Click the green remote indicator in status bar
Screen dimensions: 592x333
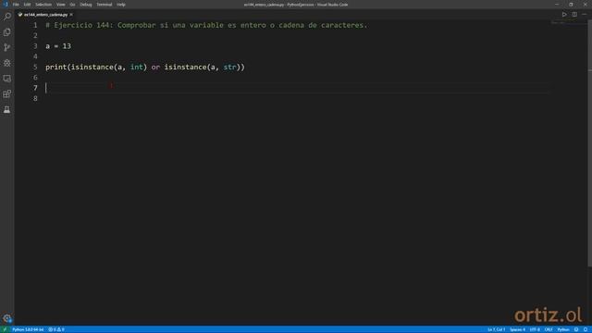[x=5, y=329]
